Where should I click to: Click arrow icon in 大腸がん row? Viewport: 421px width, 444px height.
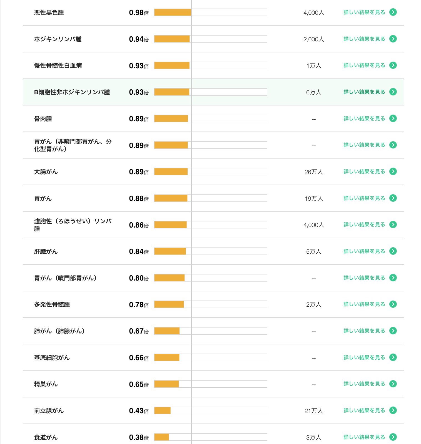pyautogui.click(x=393, y=171)
